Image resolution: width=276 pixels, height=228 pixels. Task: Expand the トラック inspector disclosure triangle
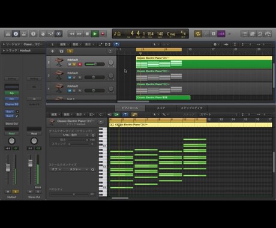pos(4,50)
